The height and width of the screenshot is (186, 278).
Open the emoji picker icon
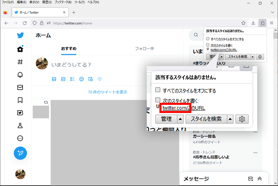81,79
